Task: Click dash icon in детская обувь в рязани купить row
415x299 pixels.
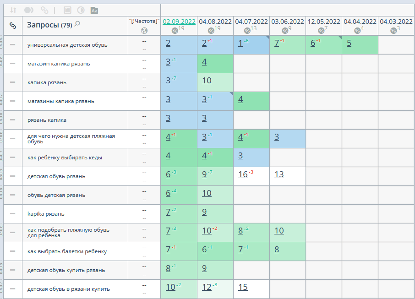Action: 12,289
